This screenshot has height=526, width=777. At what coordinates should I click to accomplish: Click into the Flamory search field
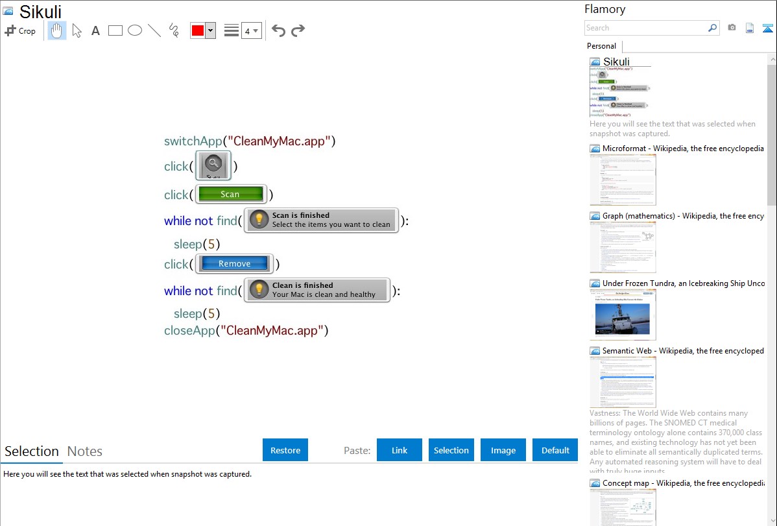tap(646, 28)
